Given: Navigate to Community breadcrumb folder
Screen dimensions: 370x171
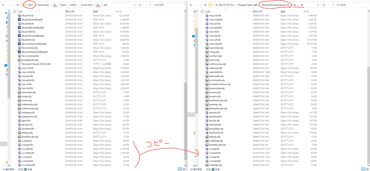Looking at the screenshot, I should [43, 5].
